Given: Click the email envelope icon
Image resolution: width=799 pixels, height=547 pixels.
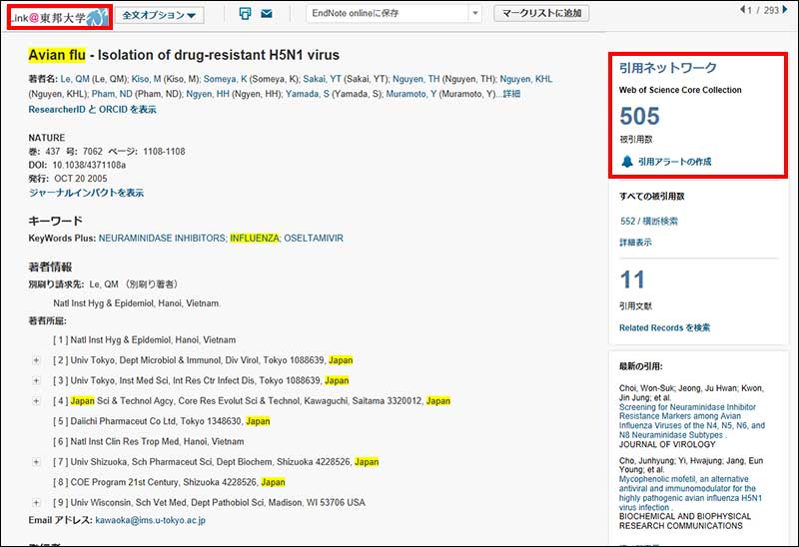Looking at the screenshot, I should 267,14.
